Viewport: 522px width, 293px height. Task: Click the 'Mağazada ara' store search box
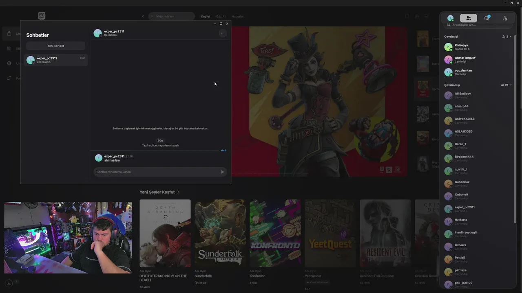click(172, 16)
